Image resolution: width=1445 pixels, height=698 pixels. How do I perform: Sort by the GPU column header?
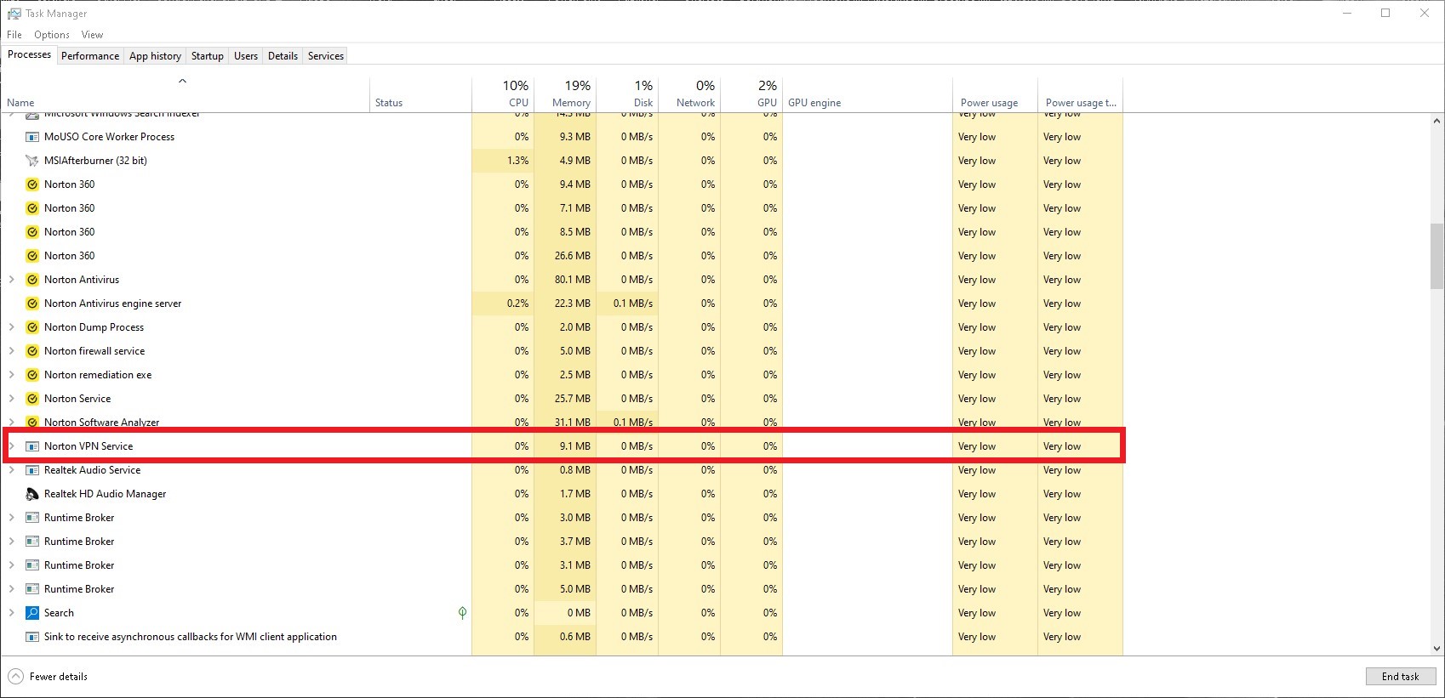[x=751, y=94]
